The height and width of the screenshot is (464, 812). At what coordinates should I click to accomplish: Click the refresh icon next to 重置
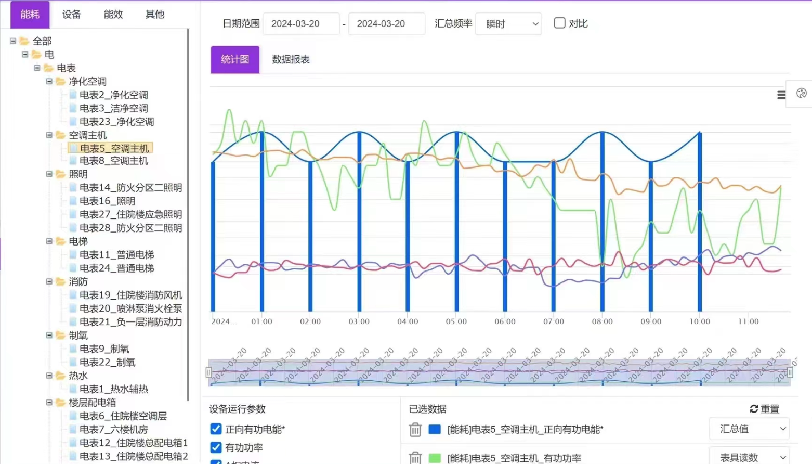click(754, 409)
